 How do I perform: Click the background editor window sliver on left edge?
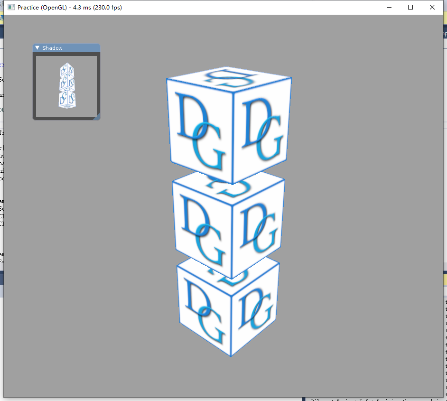coord(2,190)
